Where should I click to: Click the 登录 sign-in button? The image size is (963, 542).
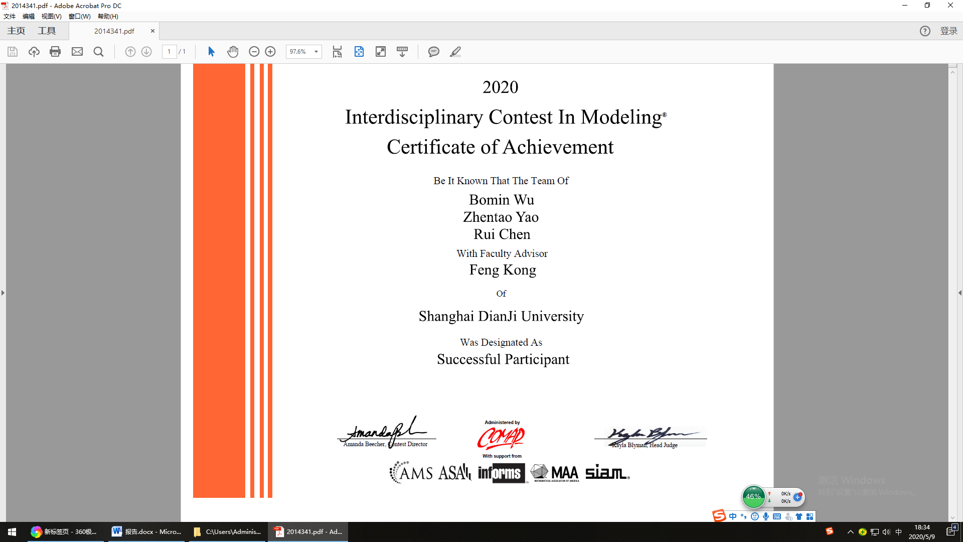click(x=948, y=31)
